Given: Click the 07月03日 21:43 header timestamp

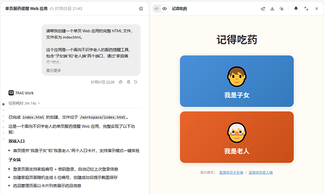Looking at the screenshot, I should pyautogui.click(x=69, y=8).
